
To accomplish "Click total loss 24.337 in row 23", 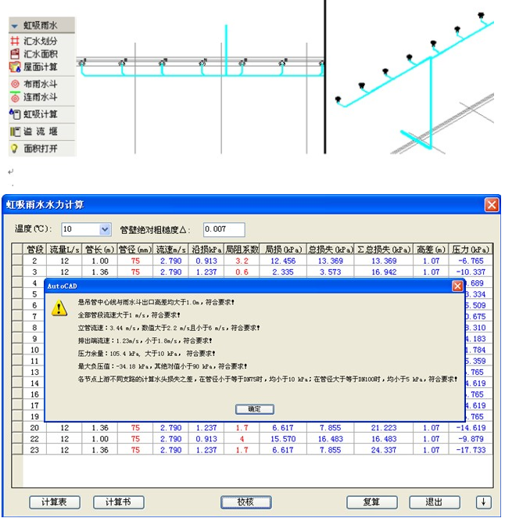I will coord(384,450).
